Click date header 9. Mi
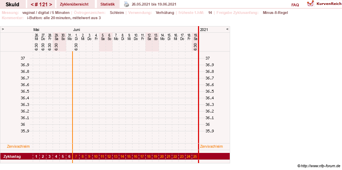 pyautogui.click(x=129, y=37)
